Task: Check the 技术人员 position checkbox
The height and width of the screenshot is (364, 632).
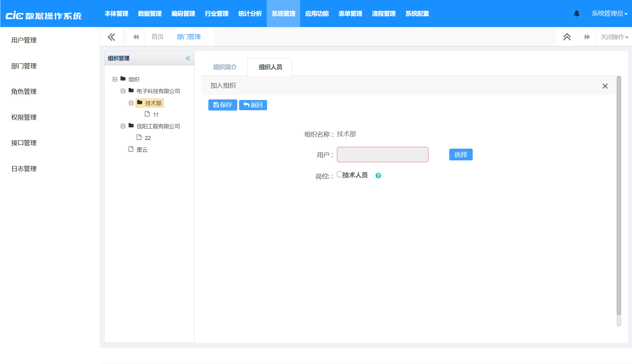Action: (x=340, y=174)
